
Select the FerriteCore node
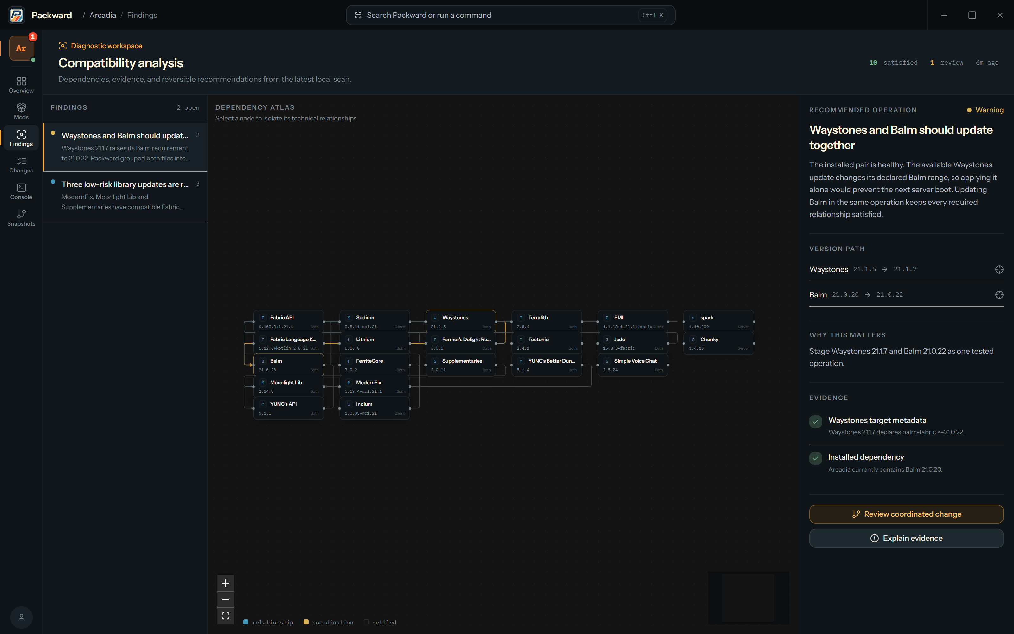375,365
